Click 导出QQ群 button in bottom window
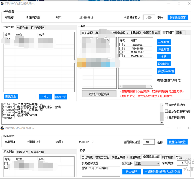The image size is (194, 179). point(131,172)
